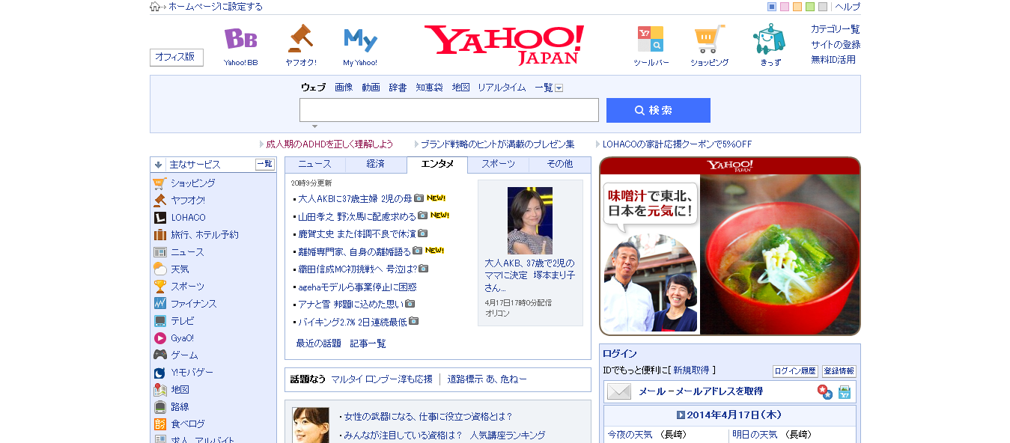Click the home icon beside ホームページに設定する
The width and height of the screenshot is (1010, 443).
click(x=154, y=7)
